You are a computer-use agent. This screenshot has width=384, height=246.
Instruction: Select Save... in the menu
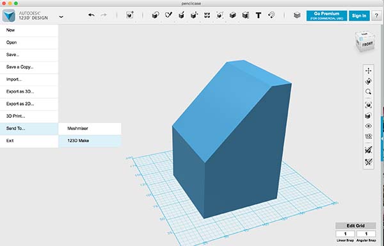pyautogui.click(x=29, y=55)
